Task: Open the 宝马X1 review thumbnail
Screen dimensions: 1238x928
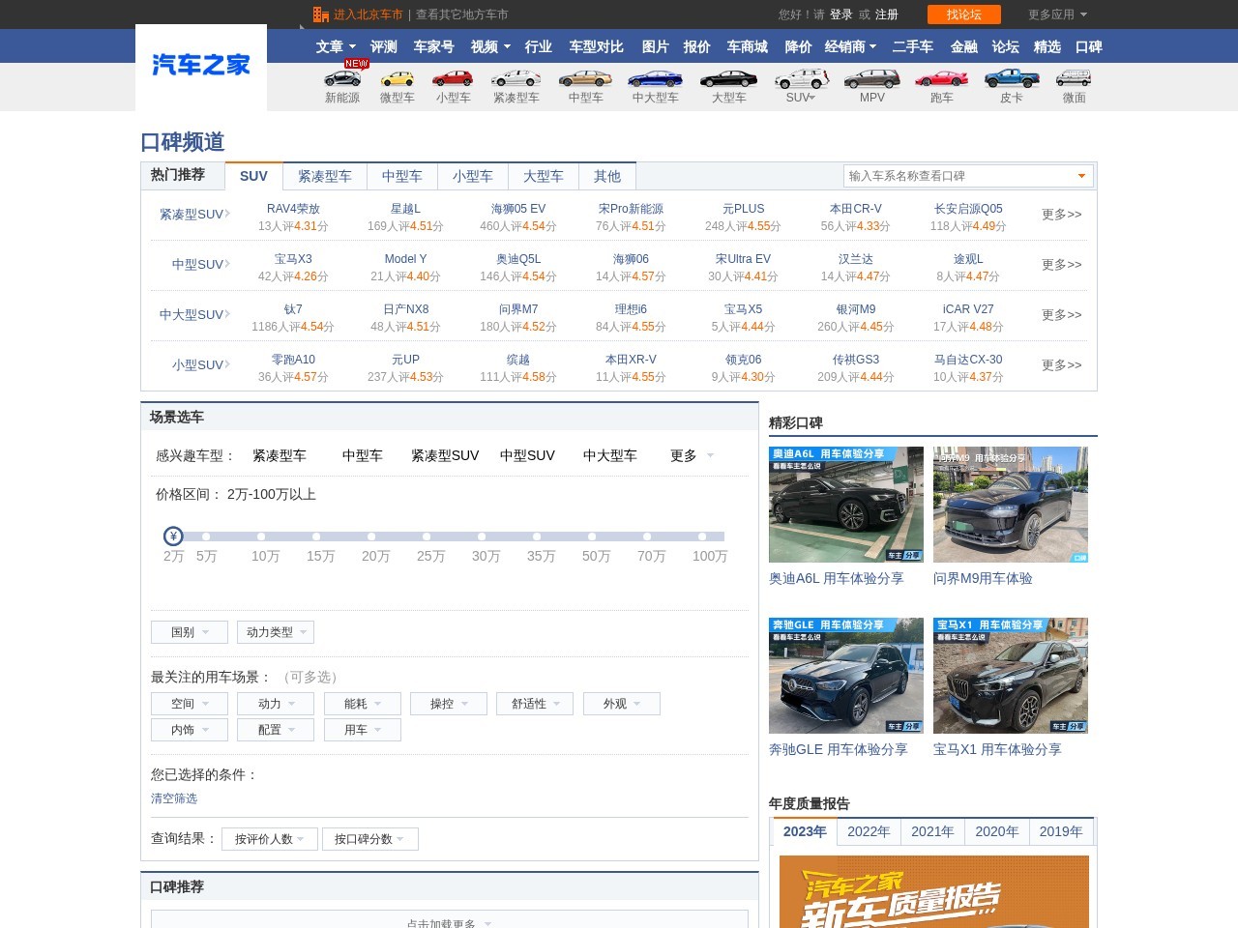Action: pyautogui.click(x=1011, y=676)
